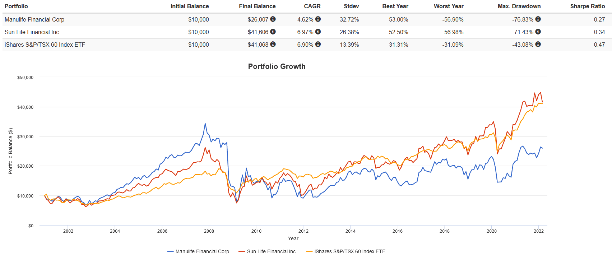
Task: Open info icon beside -71.43% max drawdown
Action: point(538,32)
